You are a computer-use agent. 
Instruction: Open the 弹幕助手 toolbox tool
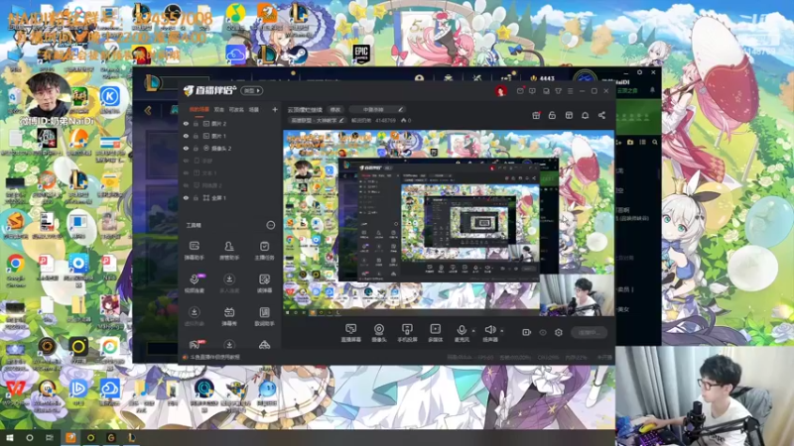tap(194, 251)
